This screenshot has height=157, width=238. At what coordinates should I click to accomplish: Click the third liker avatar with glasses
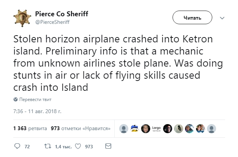coord(145,129)
